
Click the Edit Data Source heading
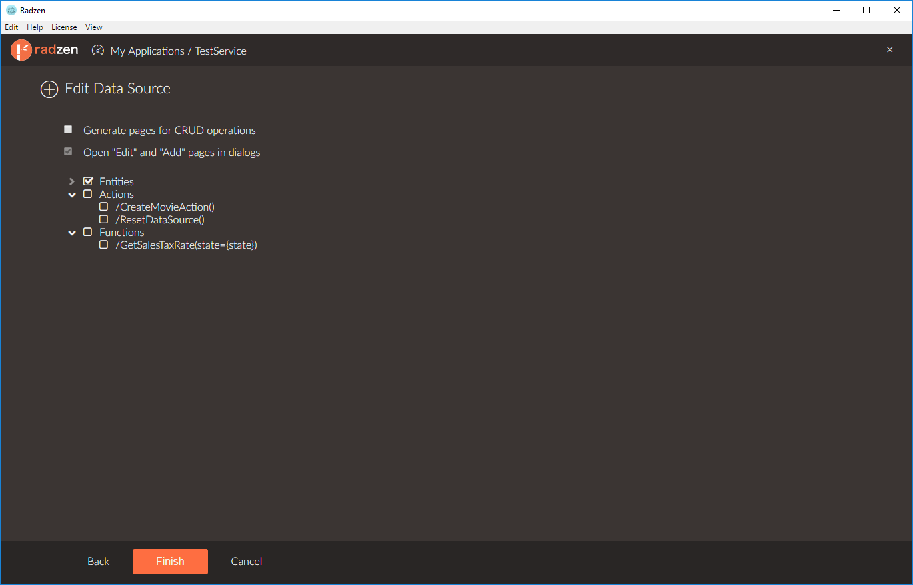(x=117, y=89)
